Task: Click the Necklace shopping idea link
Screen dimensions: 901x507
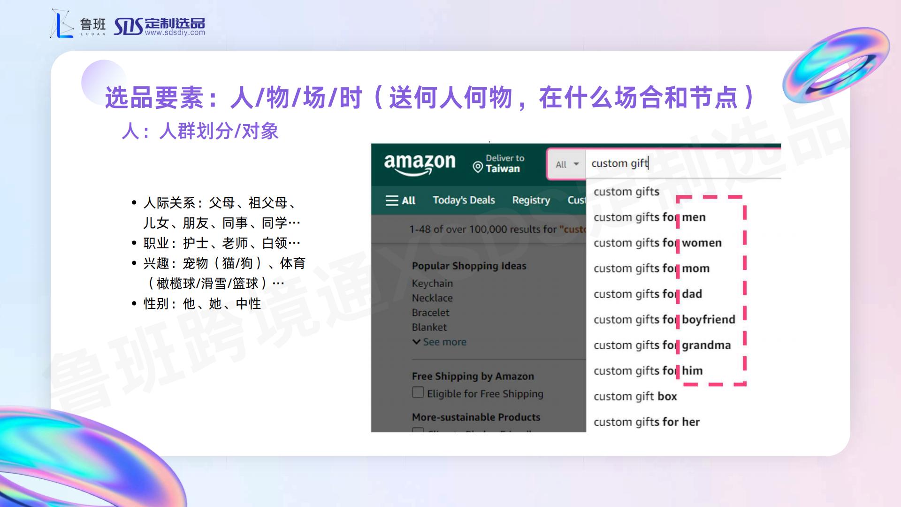Action: coord(432,298)
